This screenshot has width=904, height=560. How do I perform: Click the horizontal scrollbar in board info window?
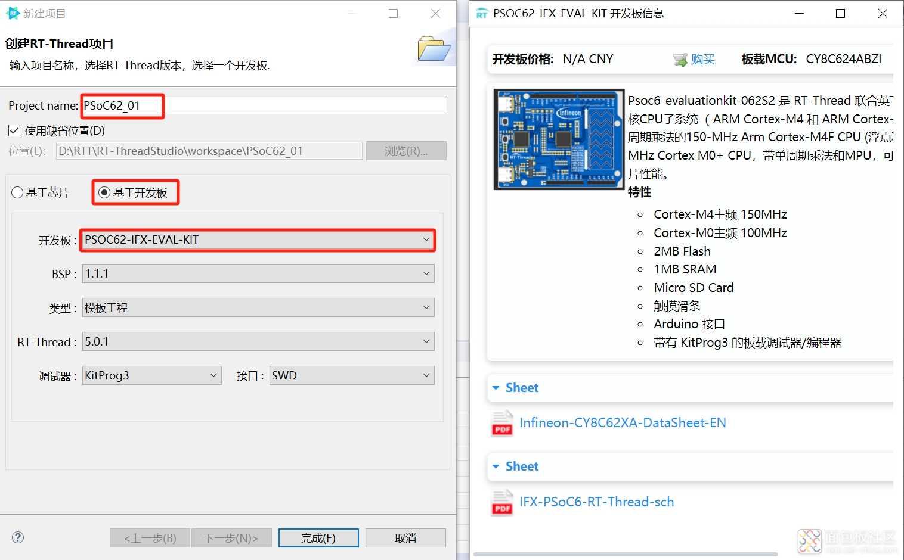626,554
